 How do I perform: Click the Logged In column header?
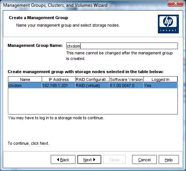point(160,79)
